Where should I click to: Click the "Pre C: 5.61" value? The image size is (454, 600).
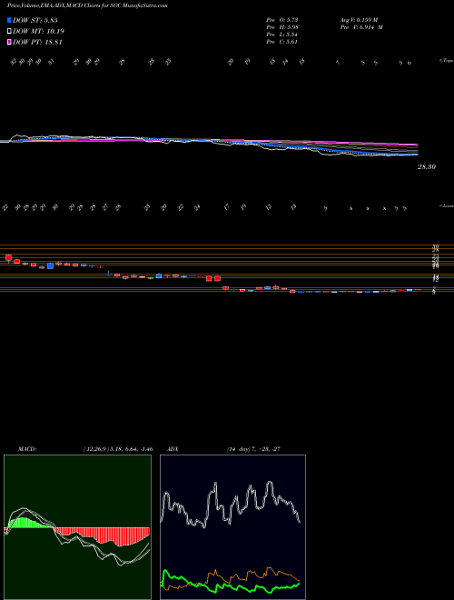(282, 42)
